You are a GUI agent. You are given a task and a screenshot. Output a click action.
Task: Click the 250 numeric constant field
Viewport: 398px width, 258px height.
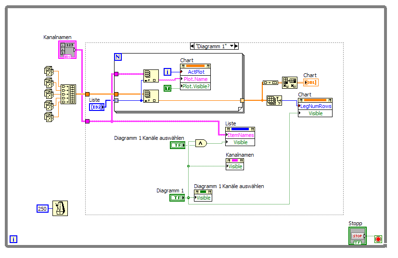tap(42, 209)
